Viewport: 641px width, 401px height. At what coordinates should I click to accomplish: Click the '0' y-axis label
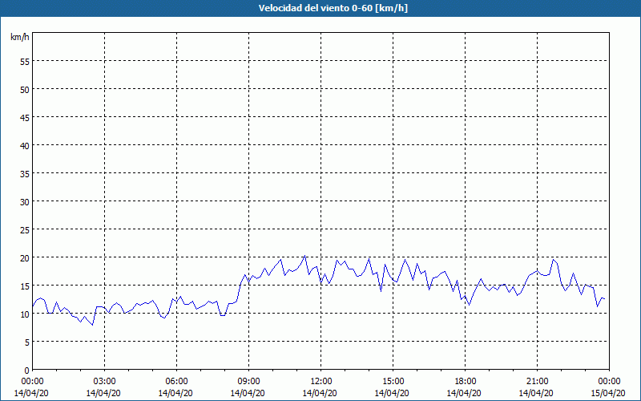(27, 371)
